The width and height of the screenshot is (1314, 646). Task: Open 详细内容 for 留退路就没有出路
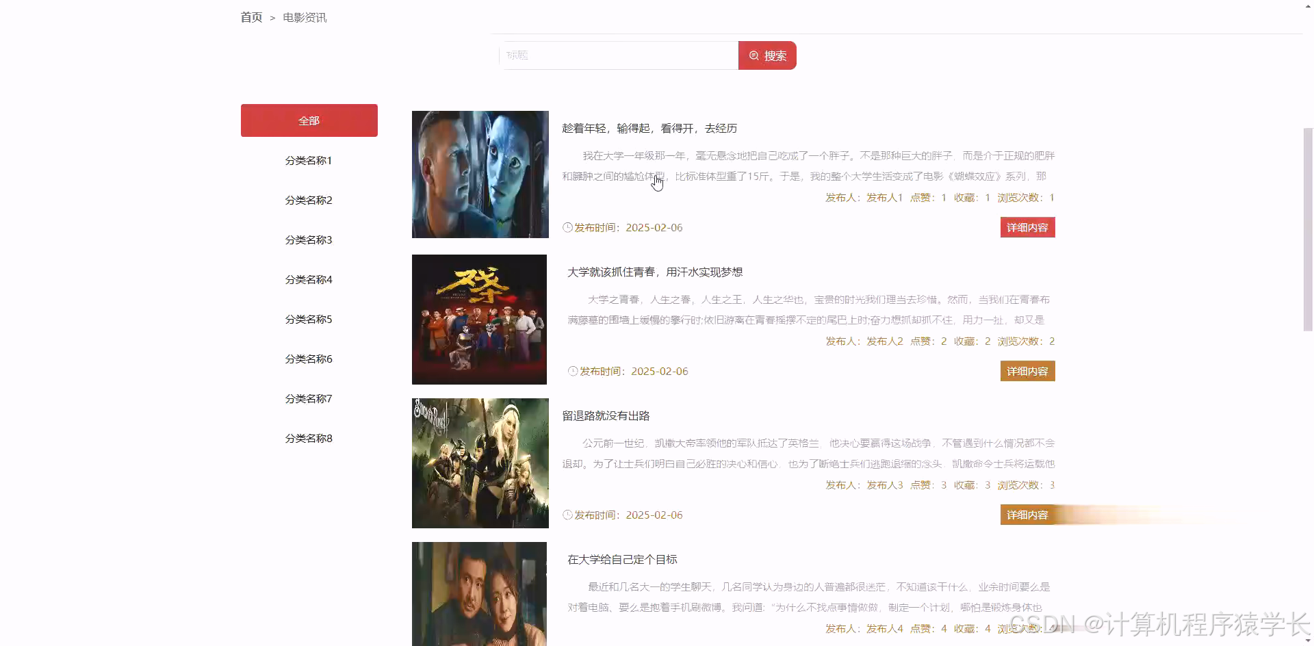(1027, 515)
